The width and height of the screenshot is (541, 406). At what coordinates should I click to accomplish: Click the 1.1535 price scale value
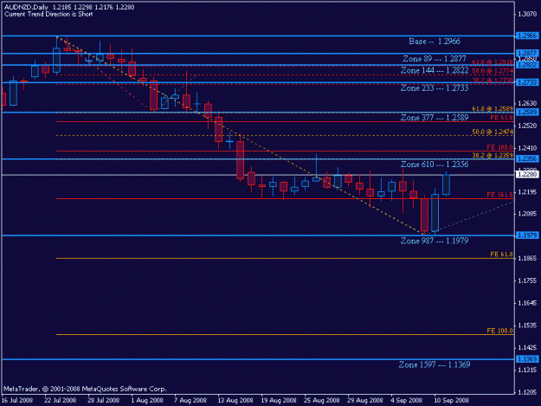[527, 325]
